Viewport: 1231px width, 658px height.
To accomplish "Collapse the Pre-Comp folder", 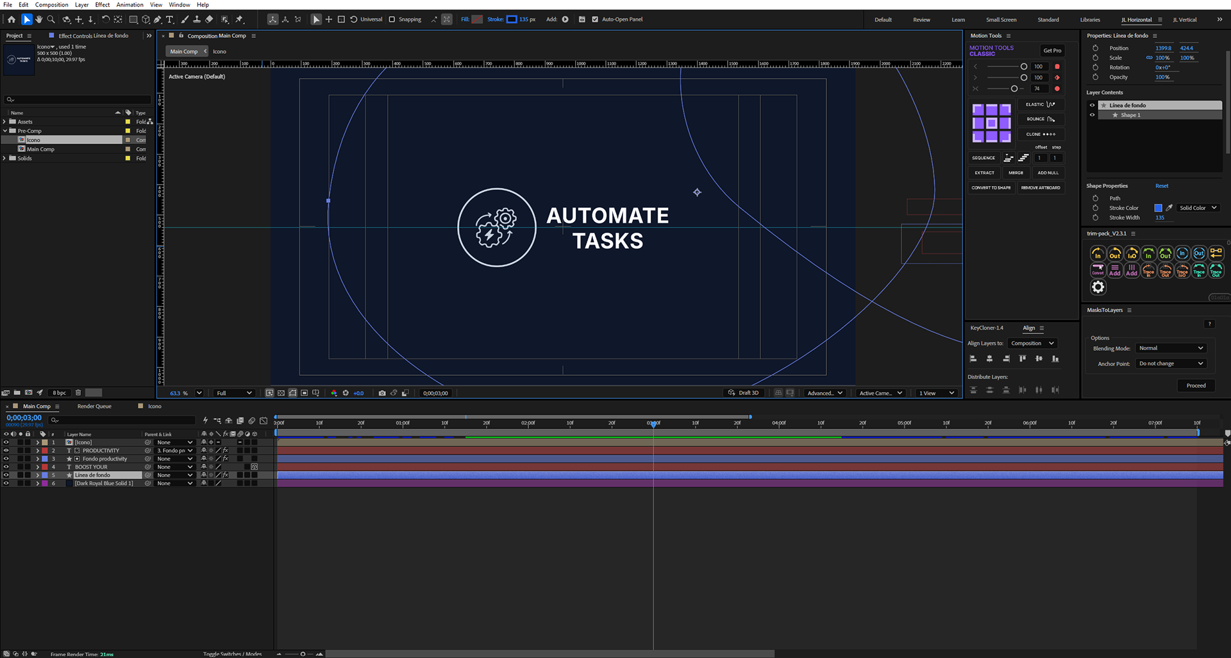I will pos(4,131).
